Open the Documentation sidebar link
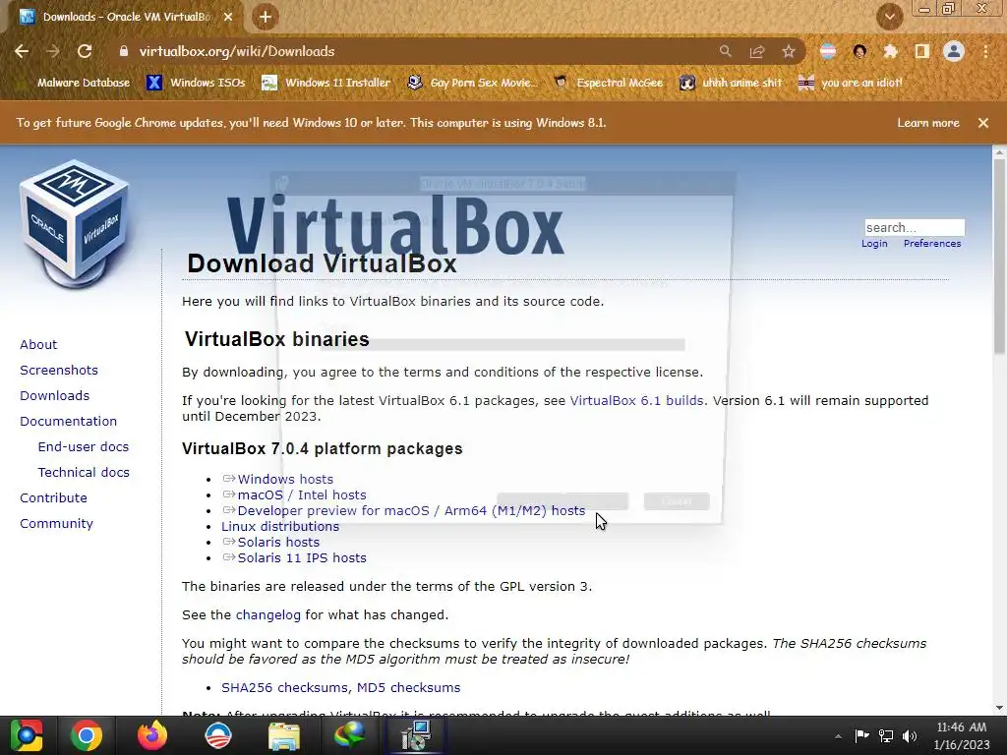 point(68,421)
